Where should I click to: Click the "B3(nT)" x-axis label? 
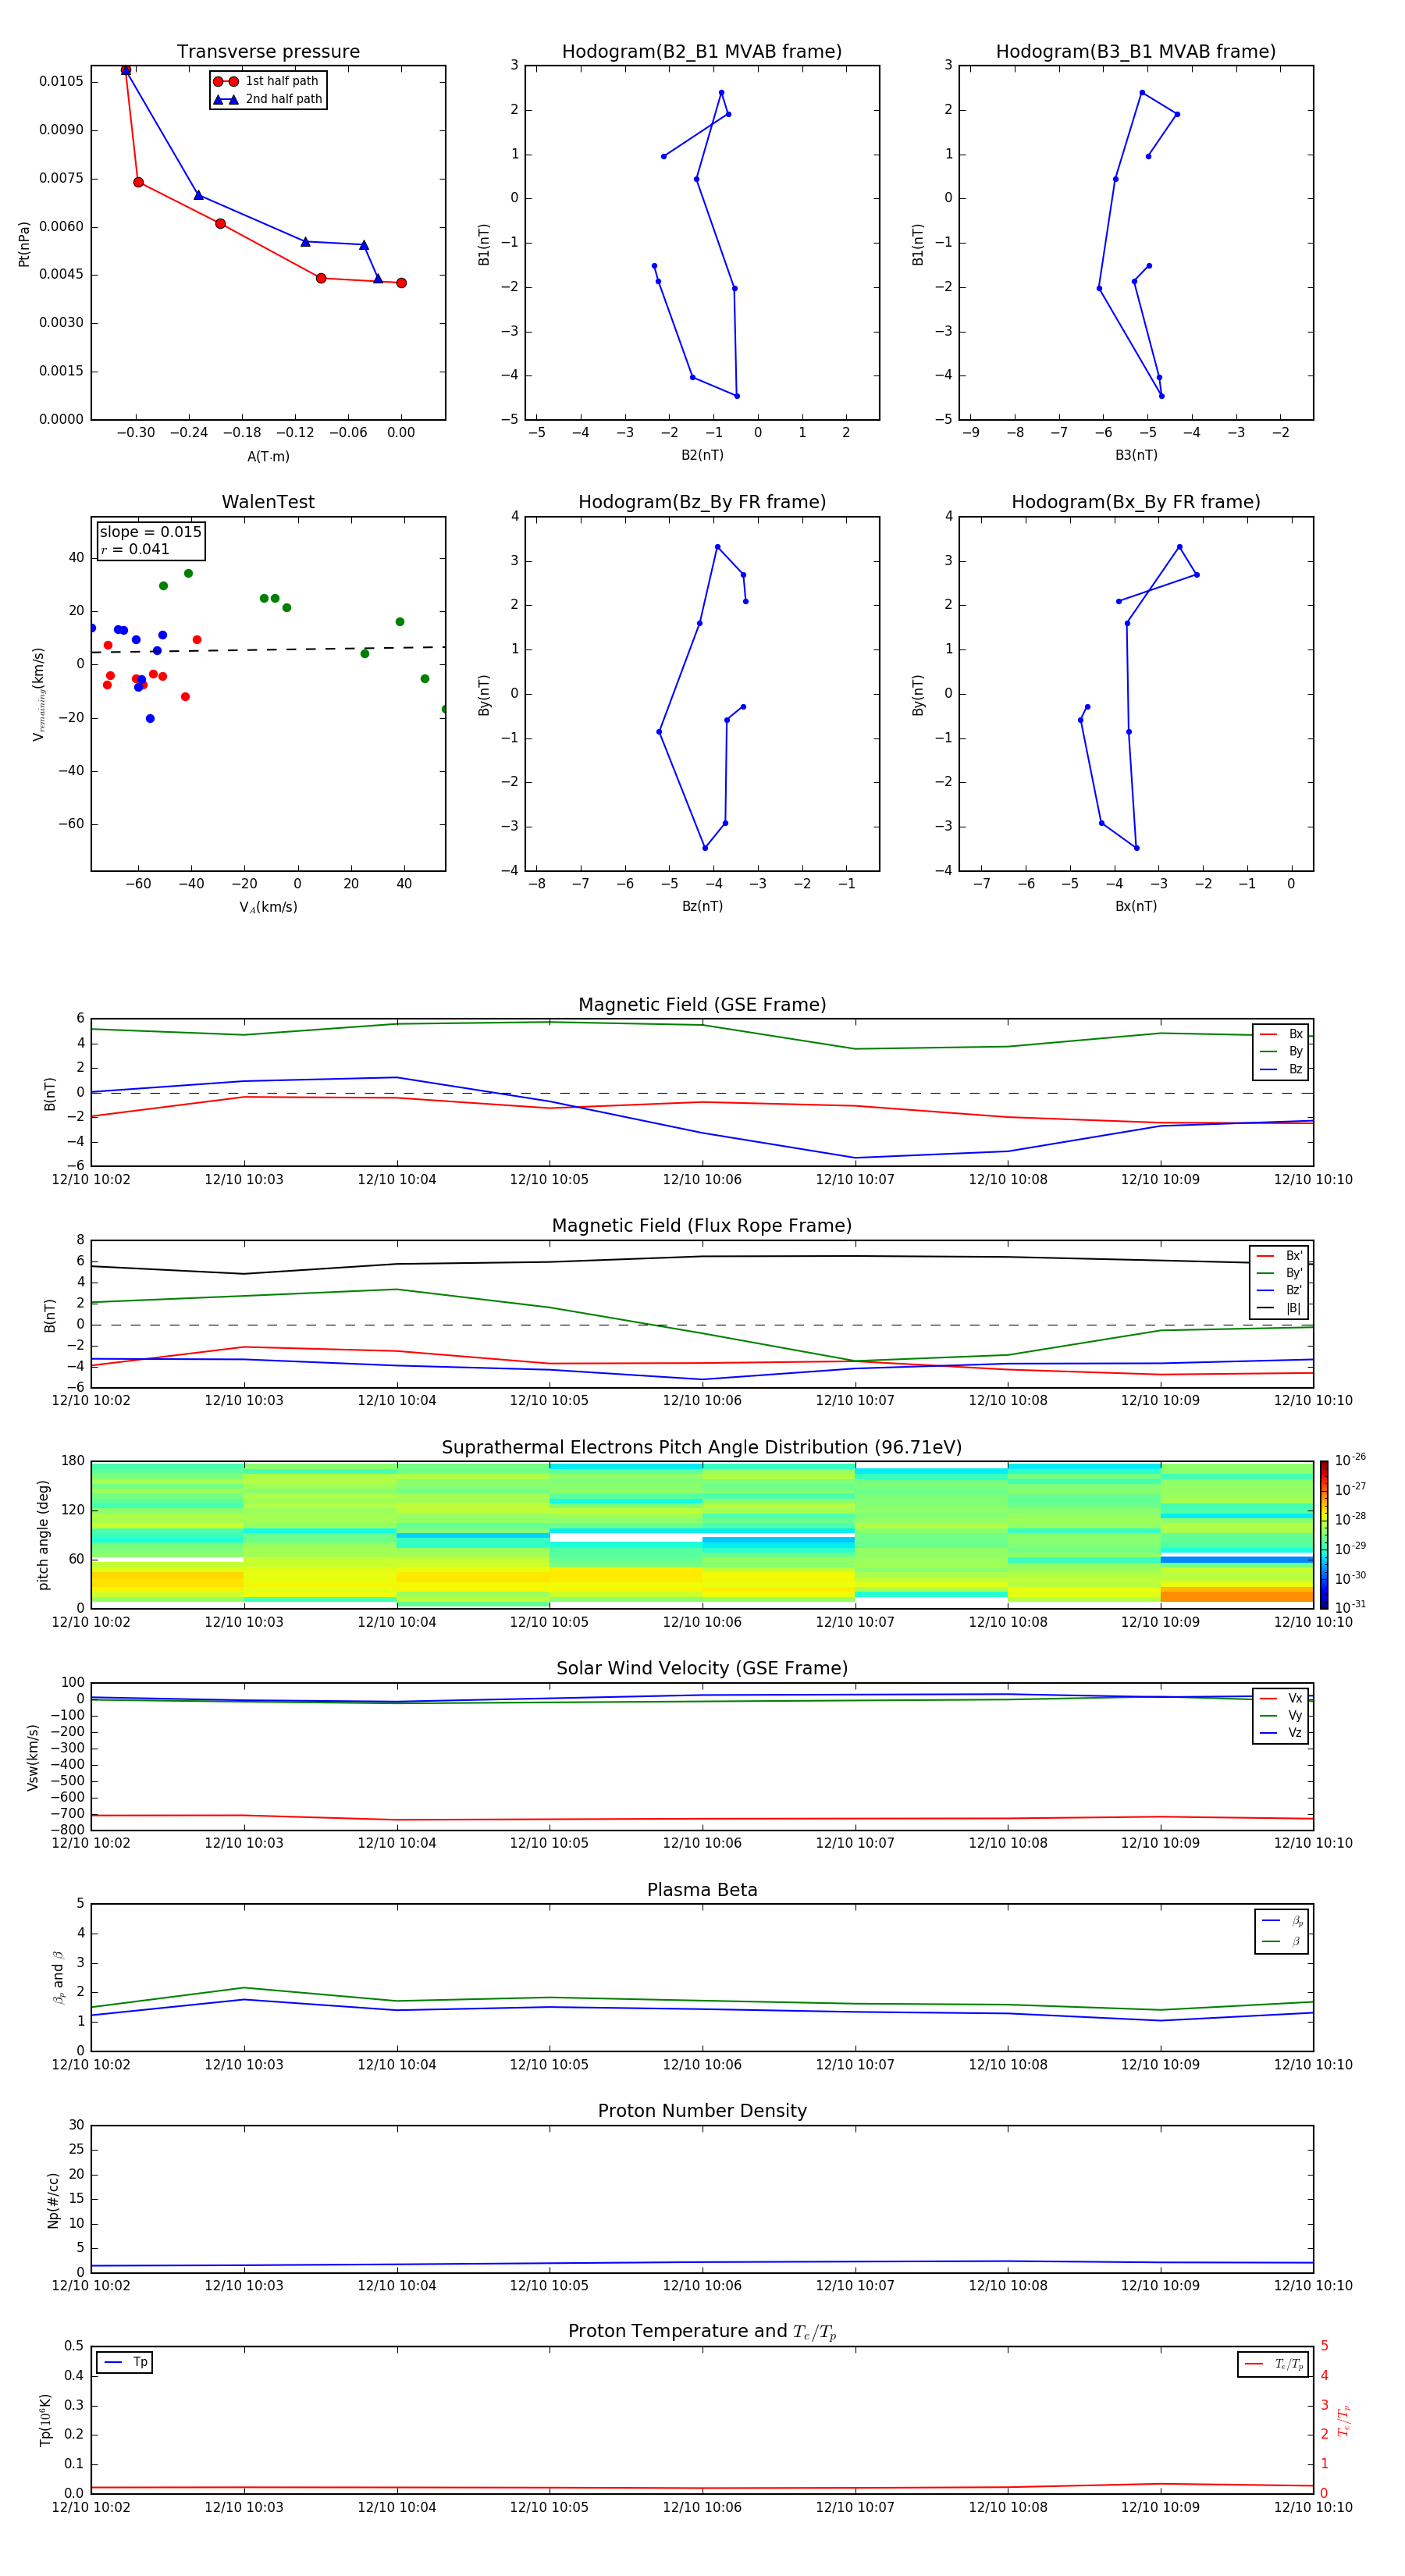click(1136, 455)
